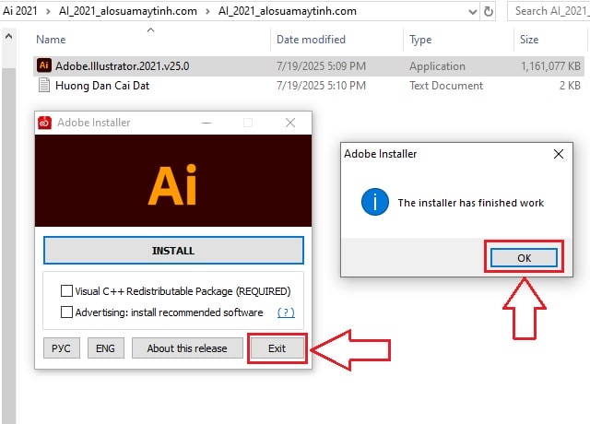Click the Text Document type cell
The height and width of the screenshot is (424, 590).
point(446,86)
